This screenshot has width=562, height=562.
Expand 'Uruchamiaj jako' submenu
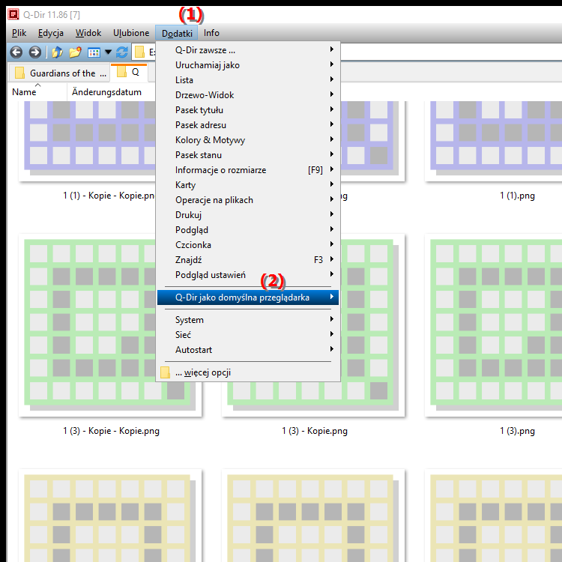248,65
